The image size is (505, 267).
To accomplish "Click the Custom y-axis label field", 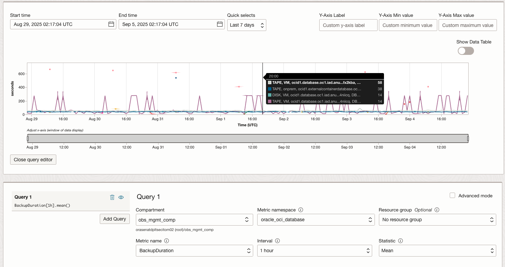I will tap(348, 25).
